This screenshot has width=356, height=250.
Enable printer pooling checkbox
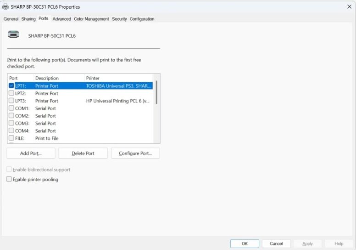(x=9, y=180)
